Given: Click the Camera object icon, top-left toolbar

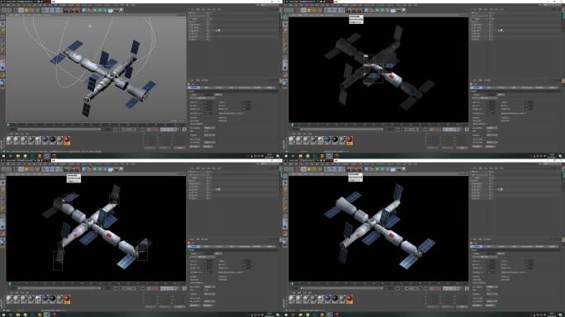Looking at the screenshot, I should tap(116, 10).
